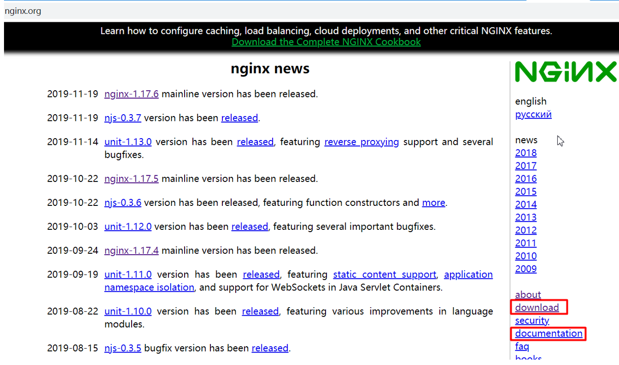Open the reverse proxying link
The height and width of the screenshot is (365, 619).
point(362,142)
